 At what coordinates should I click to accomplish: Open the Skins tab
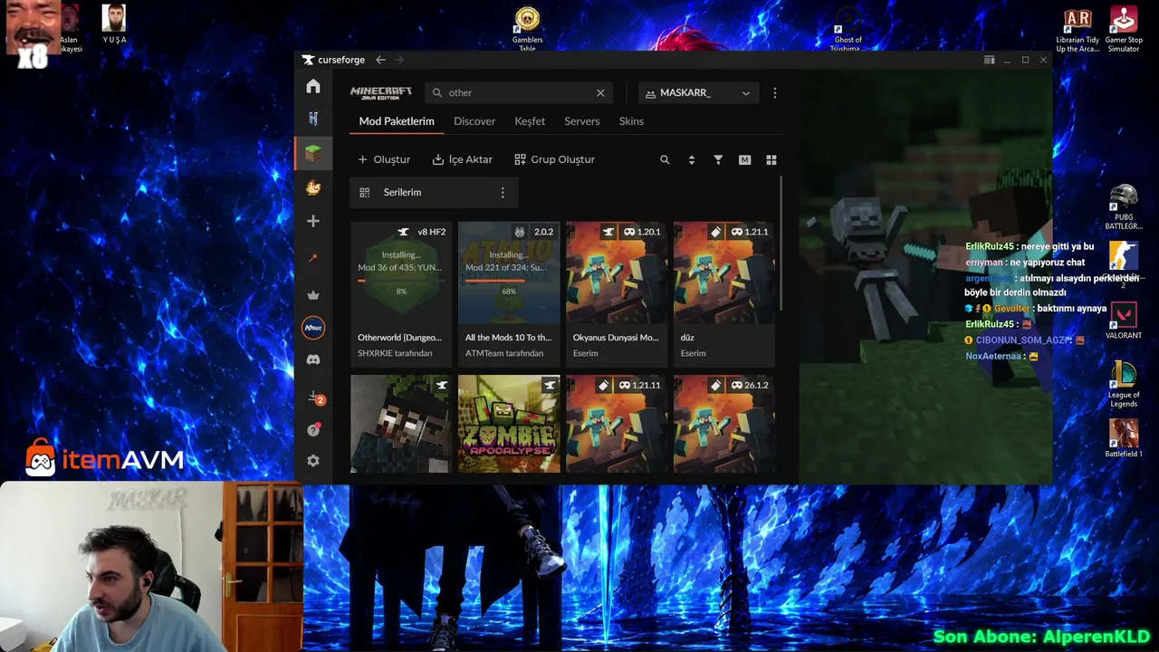click(x=631, y=121)
